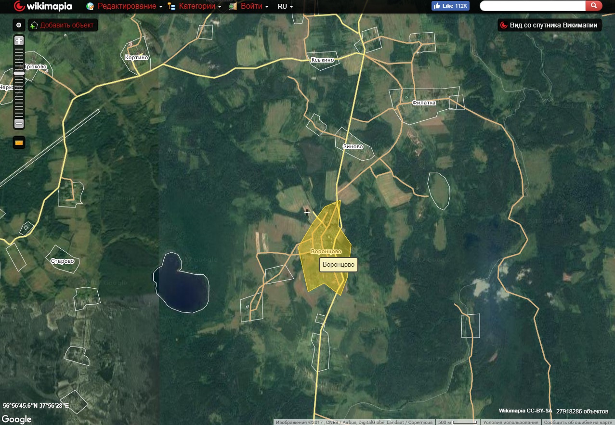The width and height of the screenshot is (615, 425).
Task: Open the Войти login menu
Action: click(x=251, y=6)
